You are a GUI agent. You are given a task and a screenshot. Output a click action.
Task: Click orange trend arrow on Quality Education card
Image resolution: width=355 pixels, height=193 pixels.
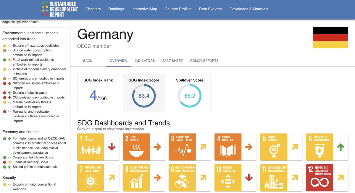(x=249, y=147)
